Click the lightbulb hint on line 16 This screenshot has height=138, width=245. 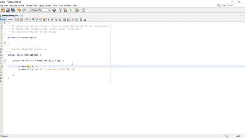point(2,66)
